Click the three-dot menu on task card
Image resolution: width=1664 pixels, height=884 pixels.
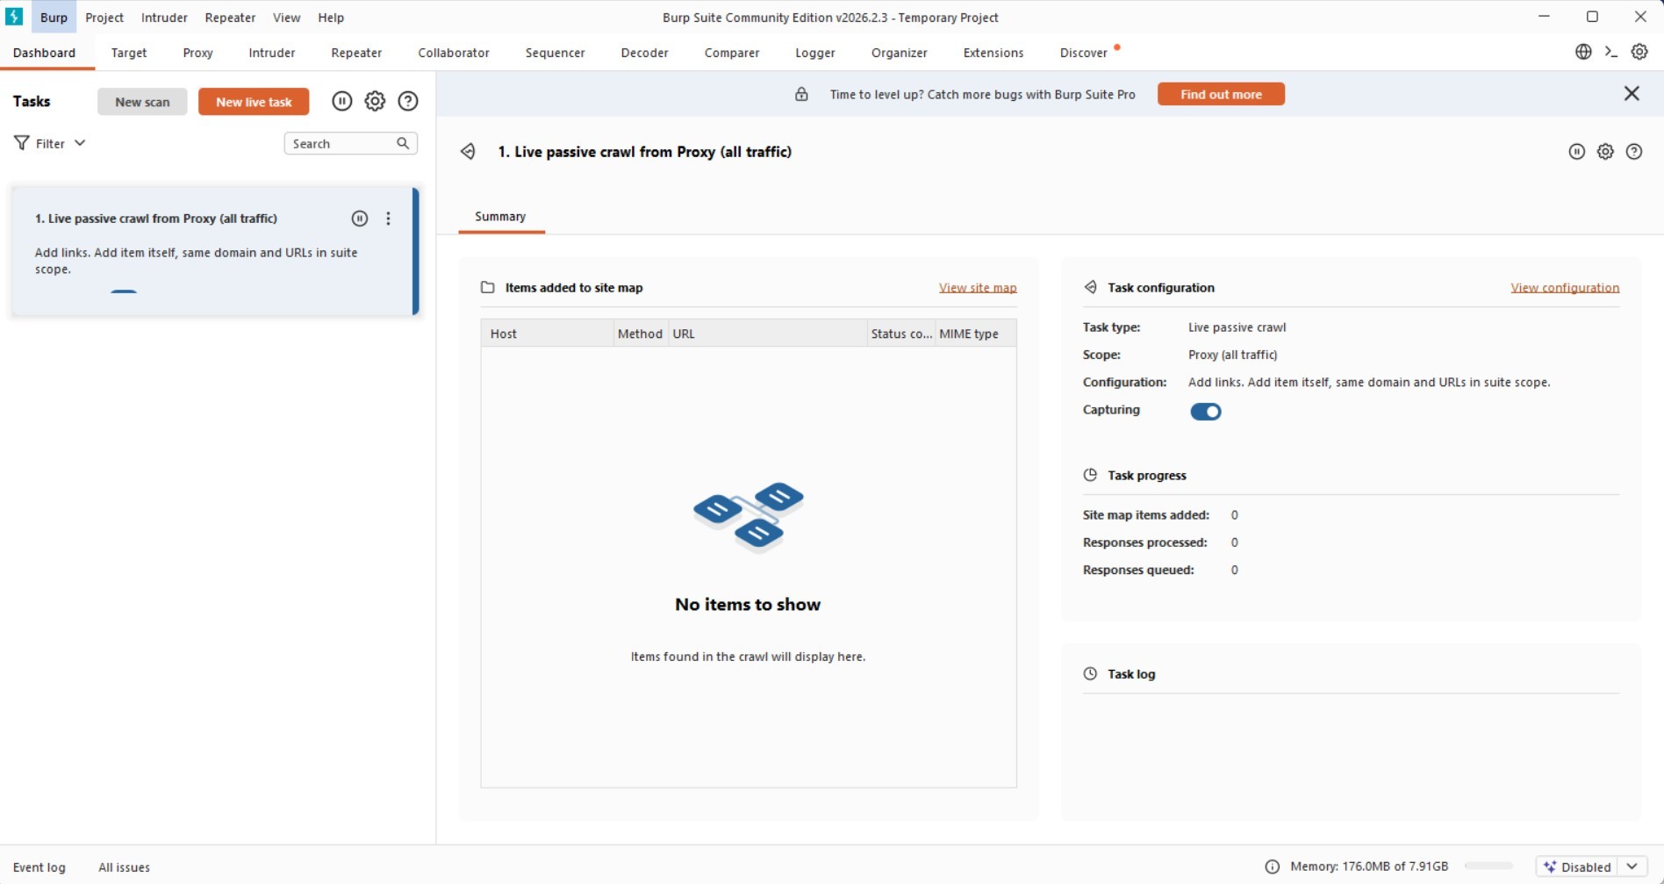(388, 219)
